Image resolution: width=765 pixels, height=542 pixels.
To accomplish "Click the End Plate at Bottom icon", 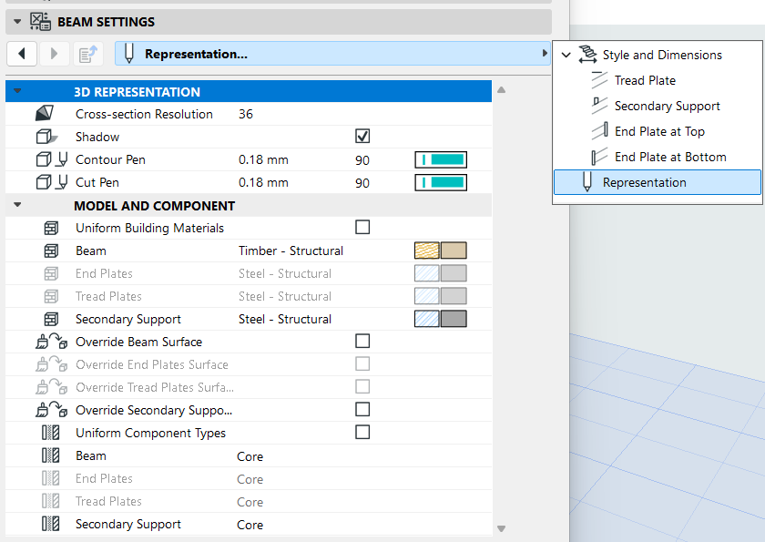I will coord(599,157).
